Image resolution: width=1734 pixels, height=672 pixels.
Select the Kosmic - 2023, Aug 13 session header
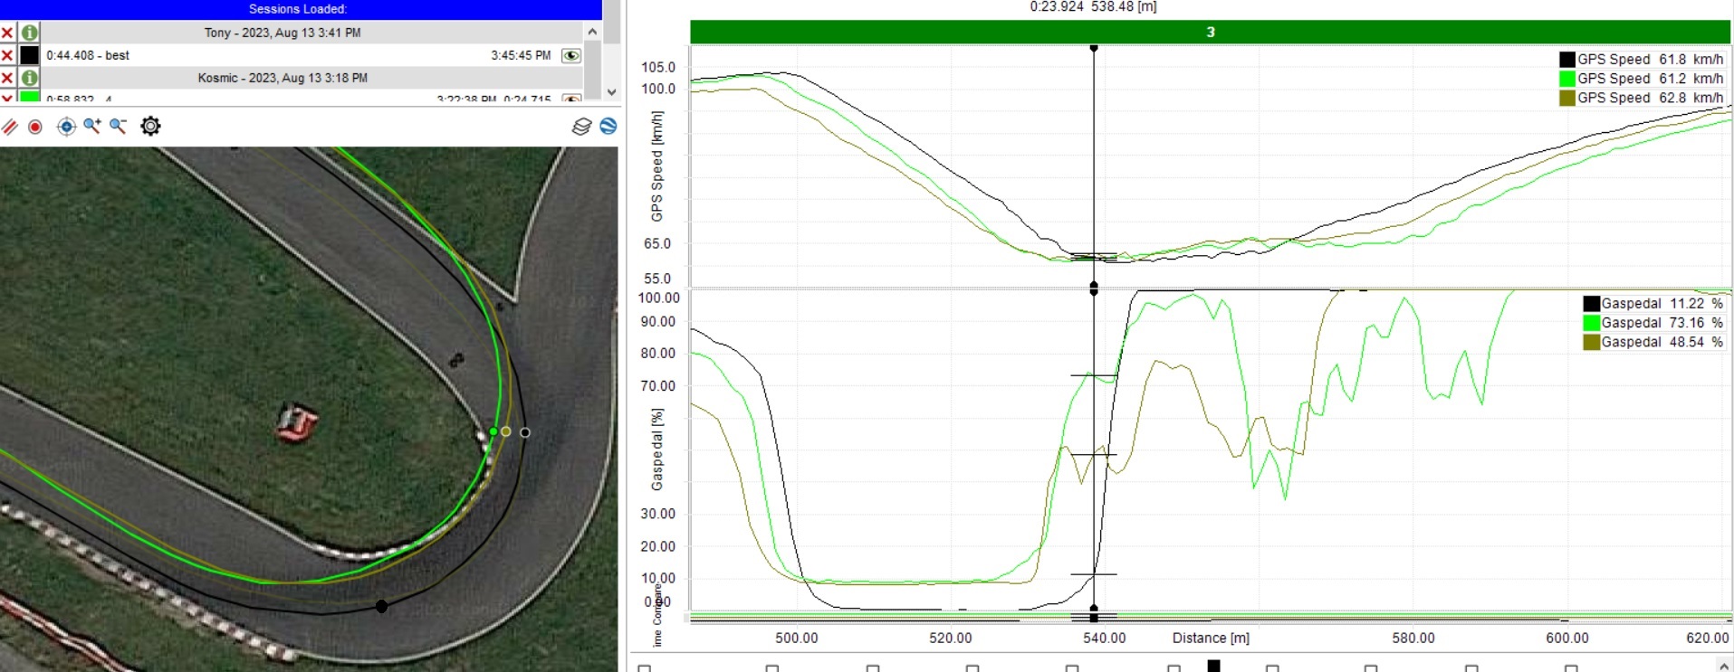point(283,78)
